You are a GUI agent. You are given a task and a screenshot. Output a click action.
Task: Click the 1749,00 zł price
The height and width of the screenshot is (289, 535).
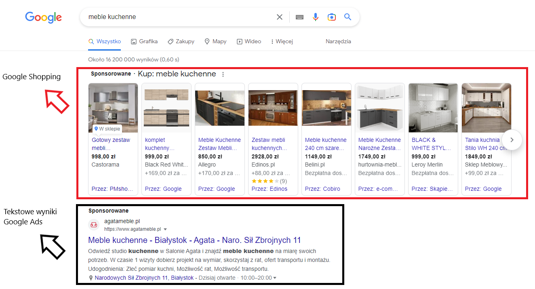pyautogui.click(x=373, y=156)
